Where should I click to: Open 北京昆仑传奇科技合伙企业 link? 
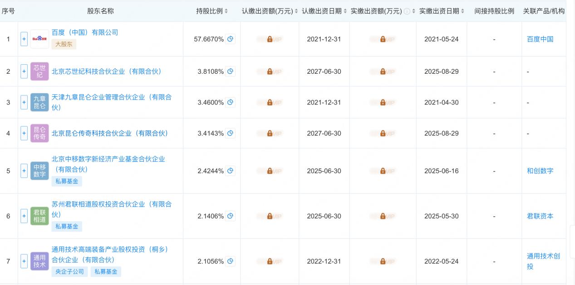click(110, 133)
